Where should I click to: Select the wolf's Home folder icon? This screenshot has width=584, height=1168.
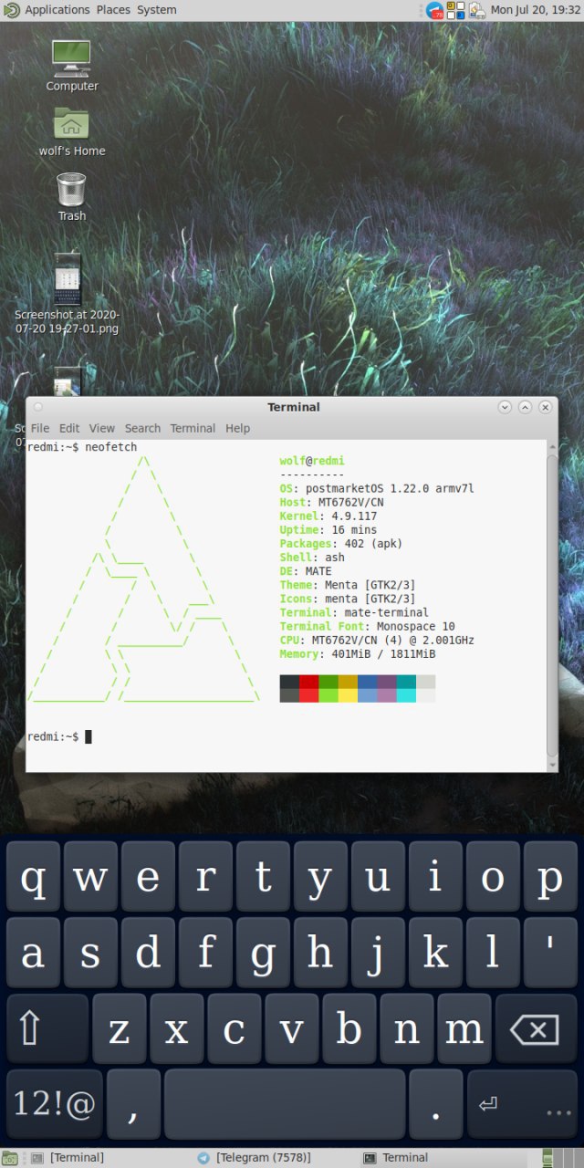(x=71, y=132)
